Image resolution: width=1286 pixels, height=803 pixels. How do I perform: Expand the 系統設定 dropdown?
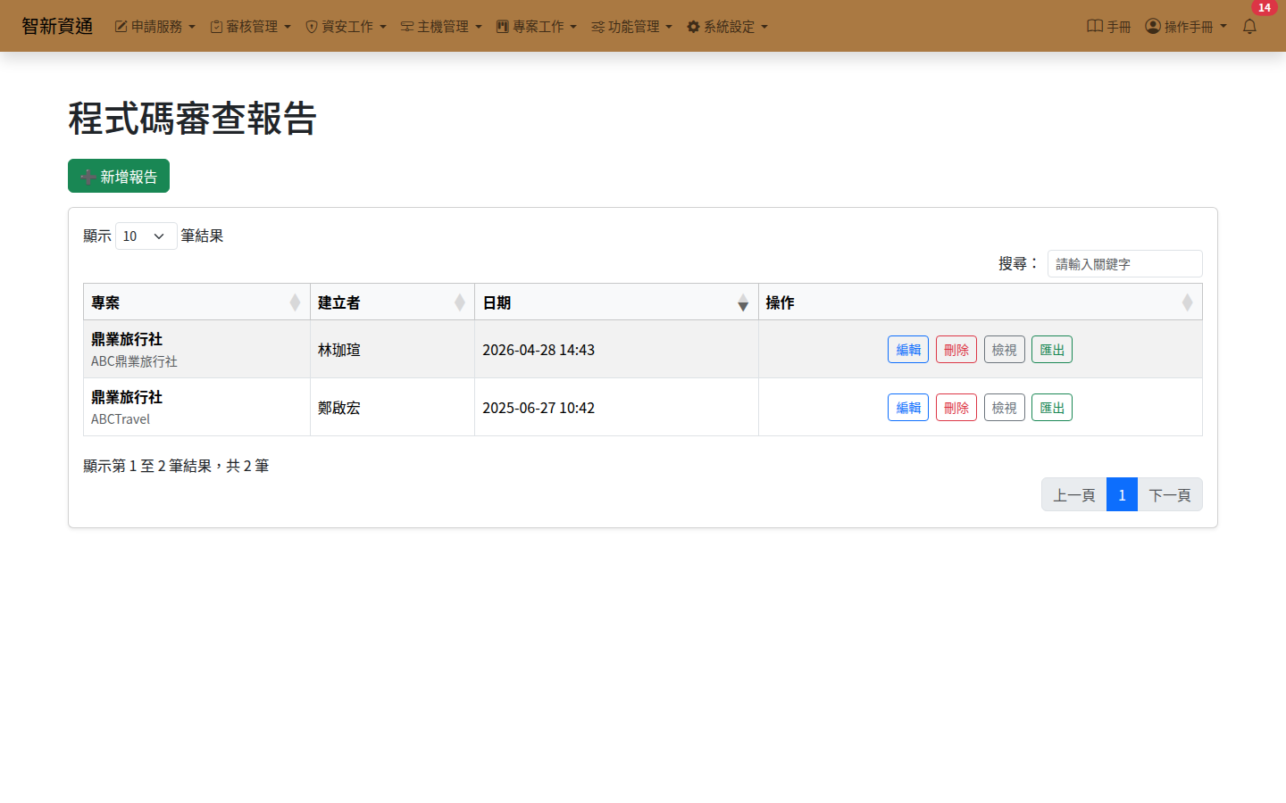(x=728, y=27)
